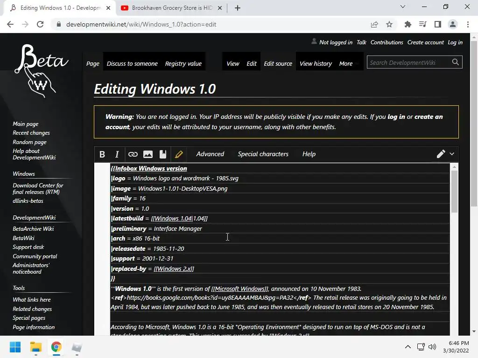Toggle bold formatting in the editor toolbar
This screenshot has height=358, width=478.
tap(102, 154)
